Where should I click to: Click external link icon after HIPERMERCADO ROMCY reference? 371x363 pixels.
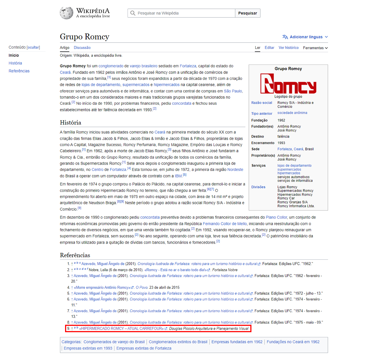(x=166, y=329)
